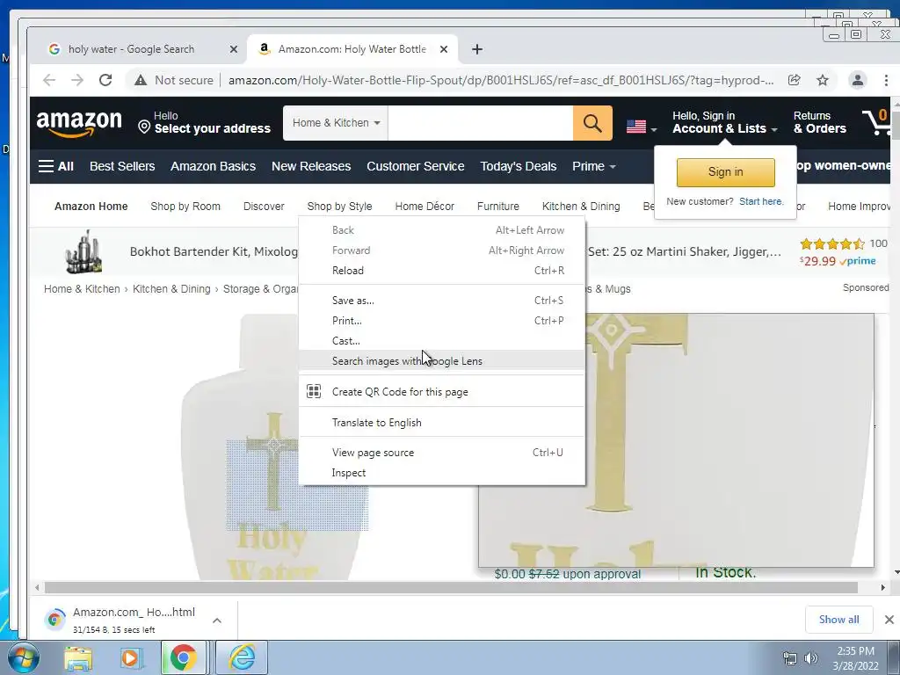Close the downloads bar with X
Viewport: 900px width, 675px height.
889,620
